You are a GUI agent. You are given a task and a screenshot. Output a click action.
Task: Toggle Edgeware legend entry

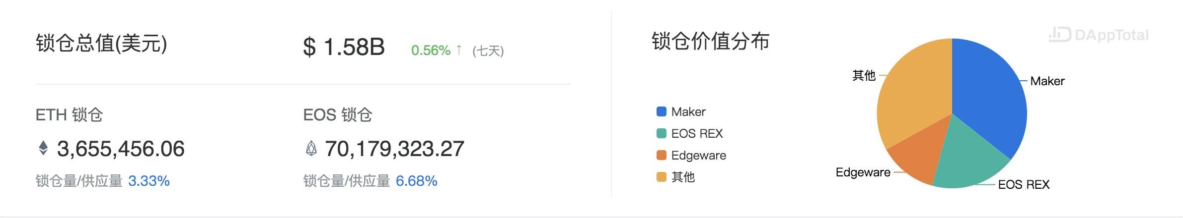(x=691, y=155)
